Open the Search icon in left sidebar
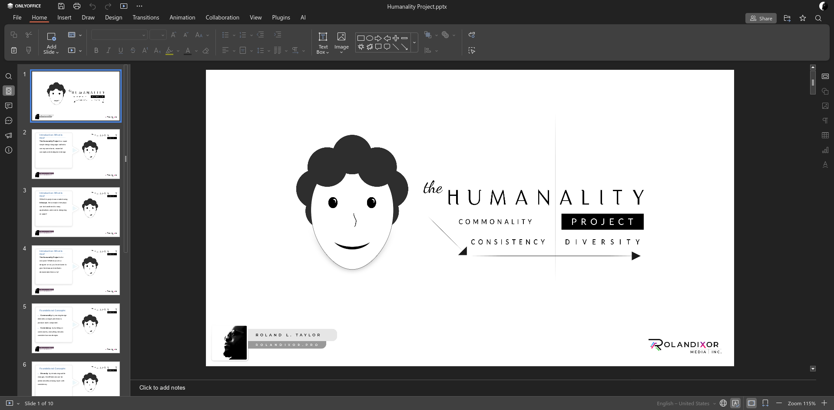The image size is (834, 410). pyautogui.click(x=8, y=76)
